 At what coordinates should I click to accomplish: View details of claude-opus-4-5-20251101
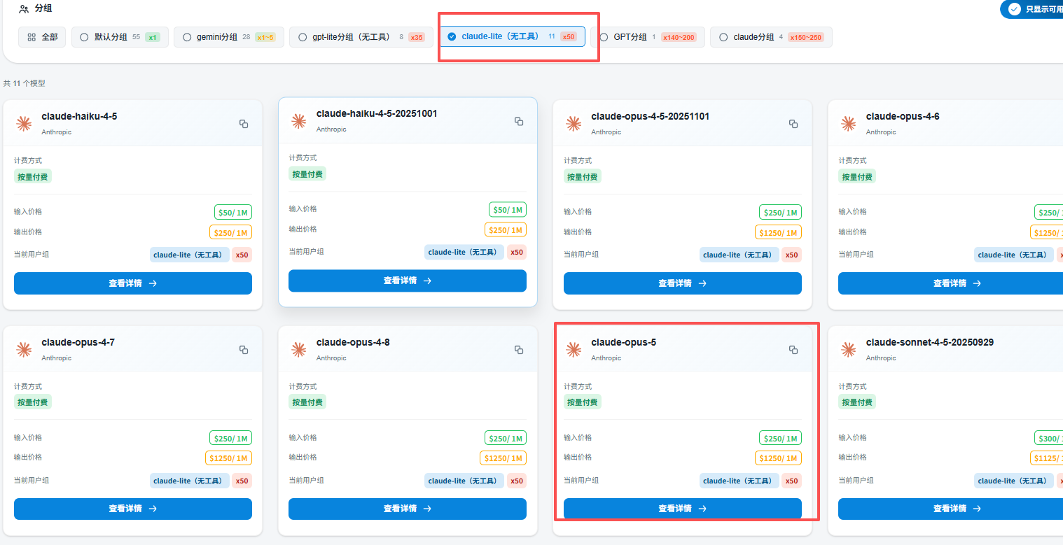683,283
